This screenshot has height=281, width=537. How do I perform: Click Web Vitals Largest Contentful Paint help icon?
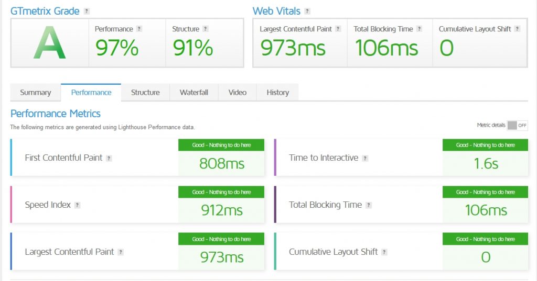[x=338, y=29]
